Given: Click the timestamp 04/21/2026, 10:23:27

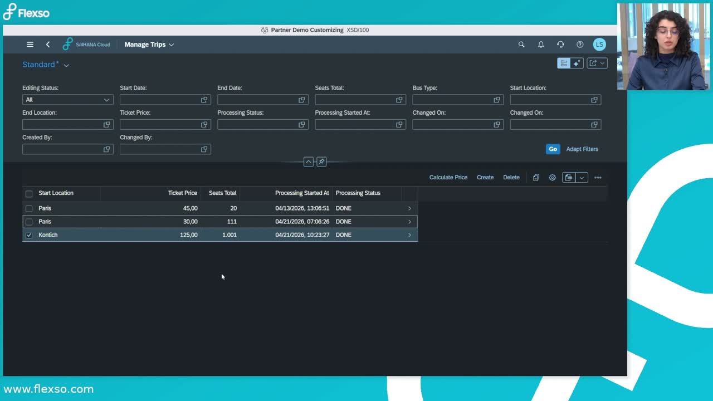Looking at the screenshot, I should point(302,235).
